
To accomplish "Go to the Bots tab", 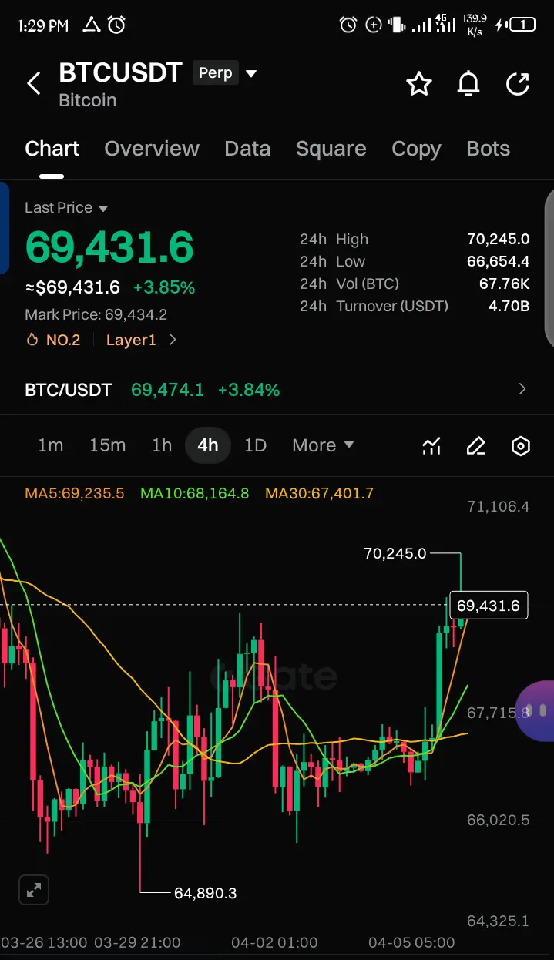I will 489,149.
